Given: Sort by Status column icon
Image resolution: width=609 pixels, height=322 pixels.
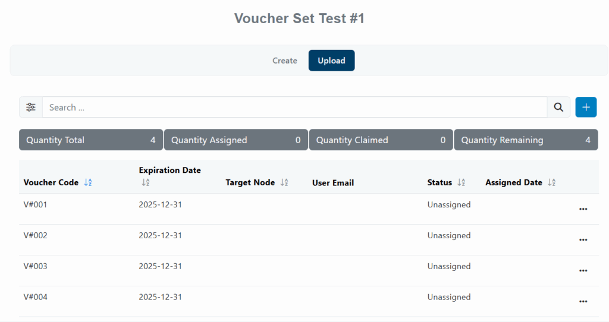Looking at the screenshot, I should [461, 183].
